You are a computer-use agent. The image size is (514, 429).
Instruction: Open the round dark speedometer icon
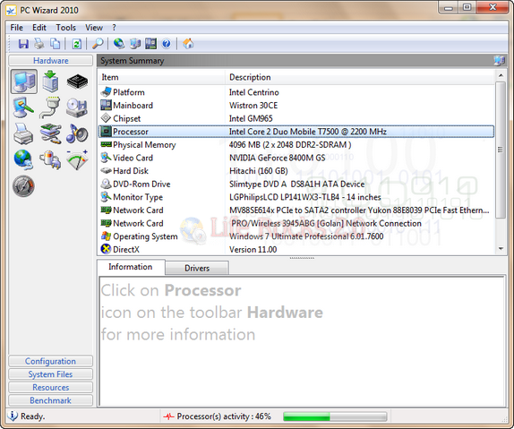tap(23, 186)
